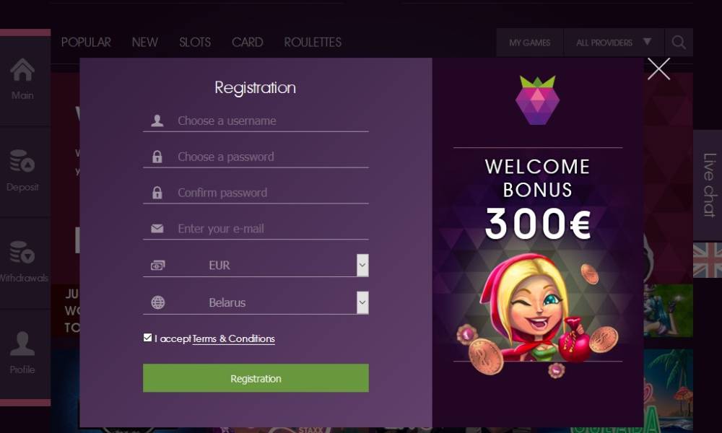Open the Deposit coins icon
722x433 pixels.
(x=22, y=161)
